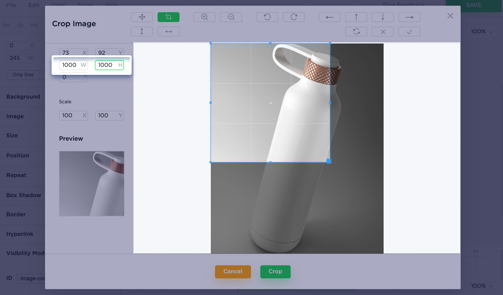Move image left with arrow icon
The image size is (503, 295).
330,17
